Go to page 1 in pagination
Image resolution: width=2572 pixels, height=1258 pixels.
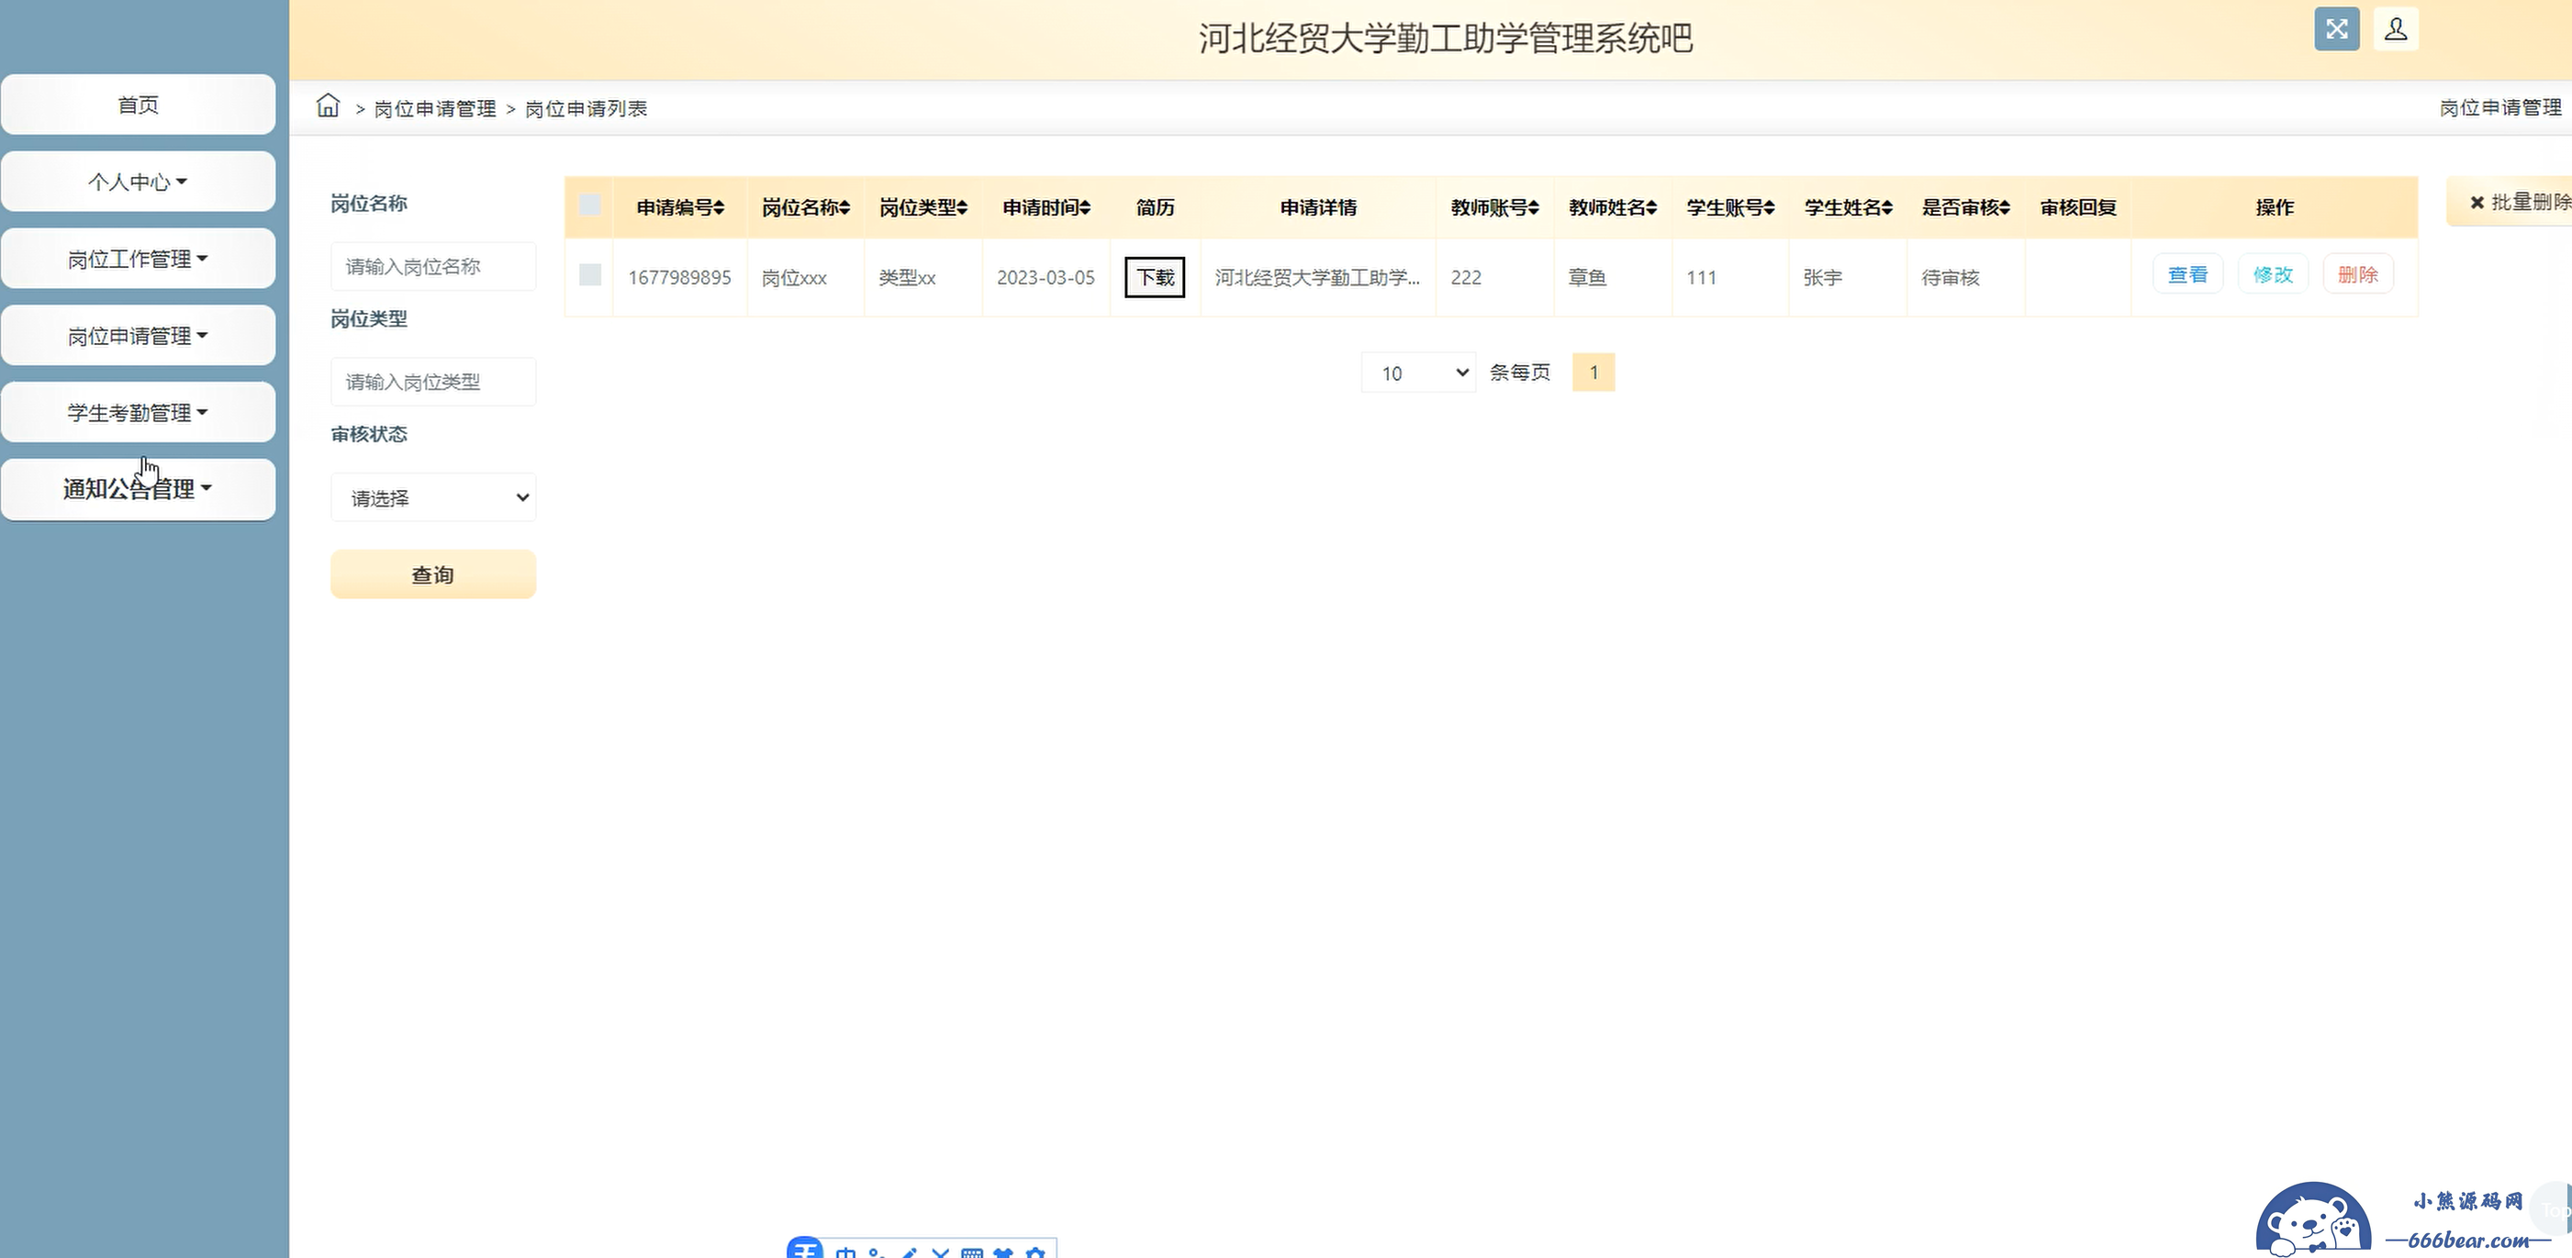[x=1594, y=373]
